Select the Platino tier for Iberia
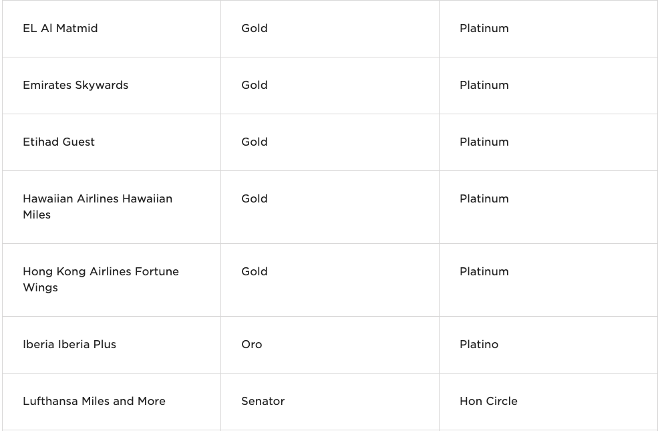This screenshot has width=660, height=431. tap(479, 344)
